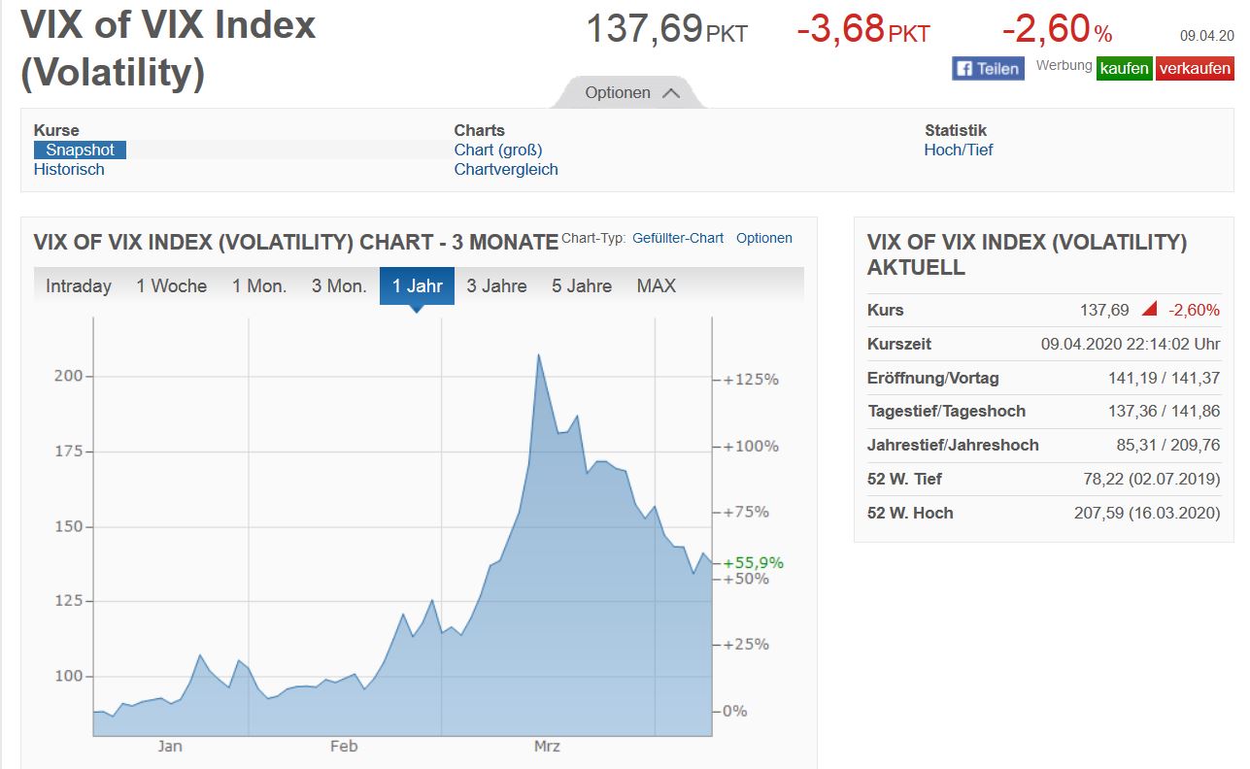1250x769 pixels.
Task: Click the green kaufen button
Action: tap(1124, 68)
